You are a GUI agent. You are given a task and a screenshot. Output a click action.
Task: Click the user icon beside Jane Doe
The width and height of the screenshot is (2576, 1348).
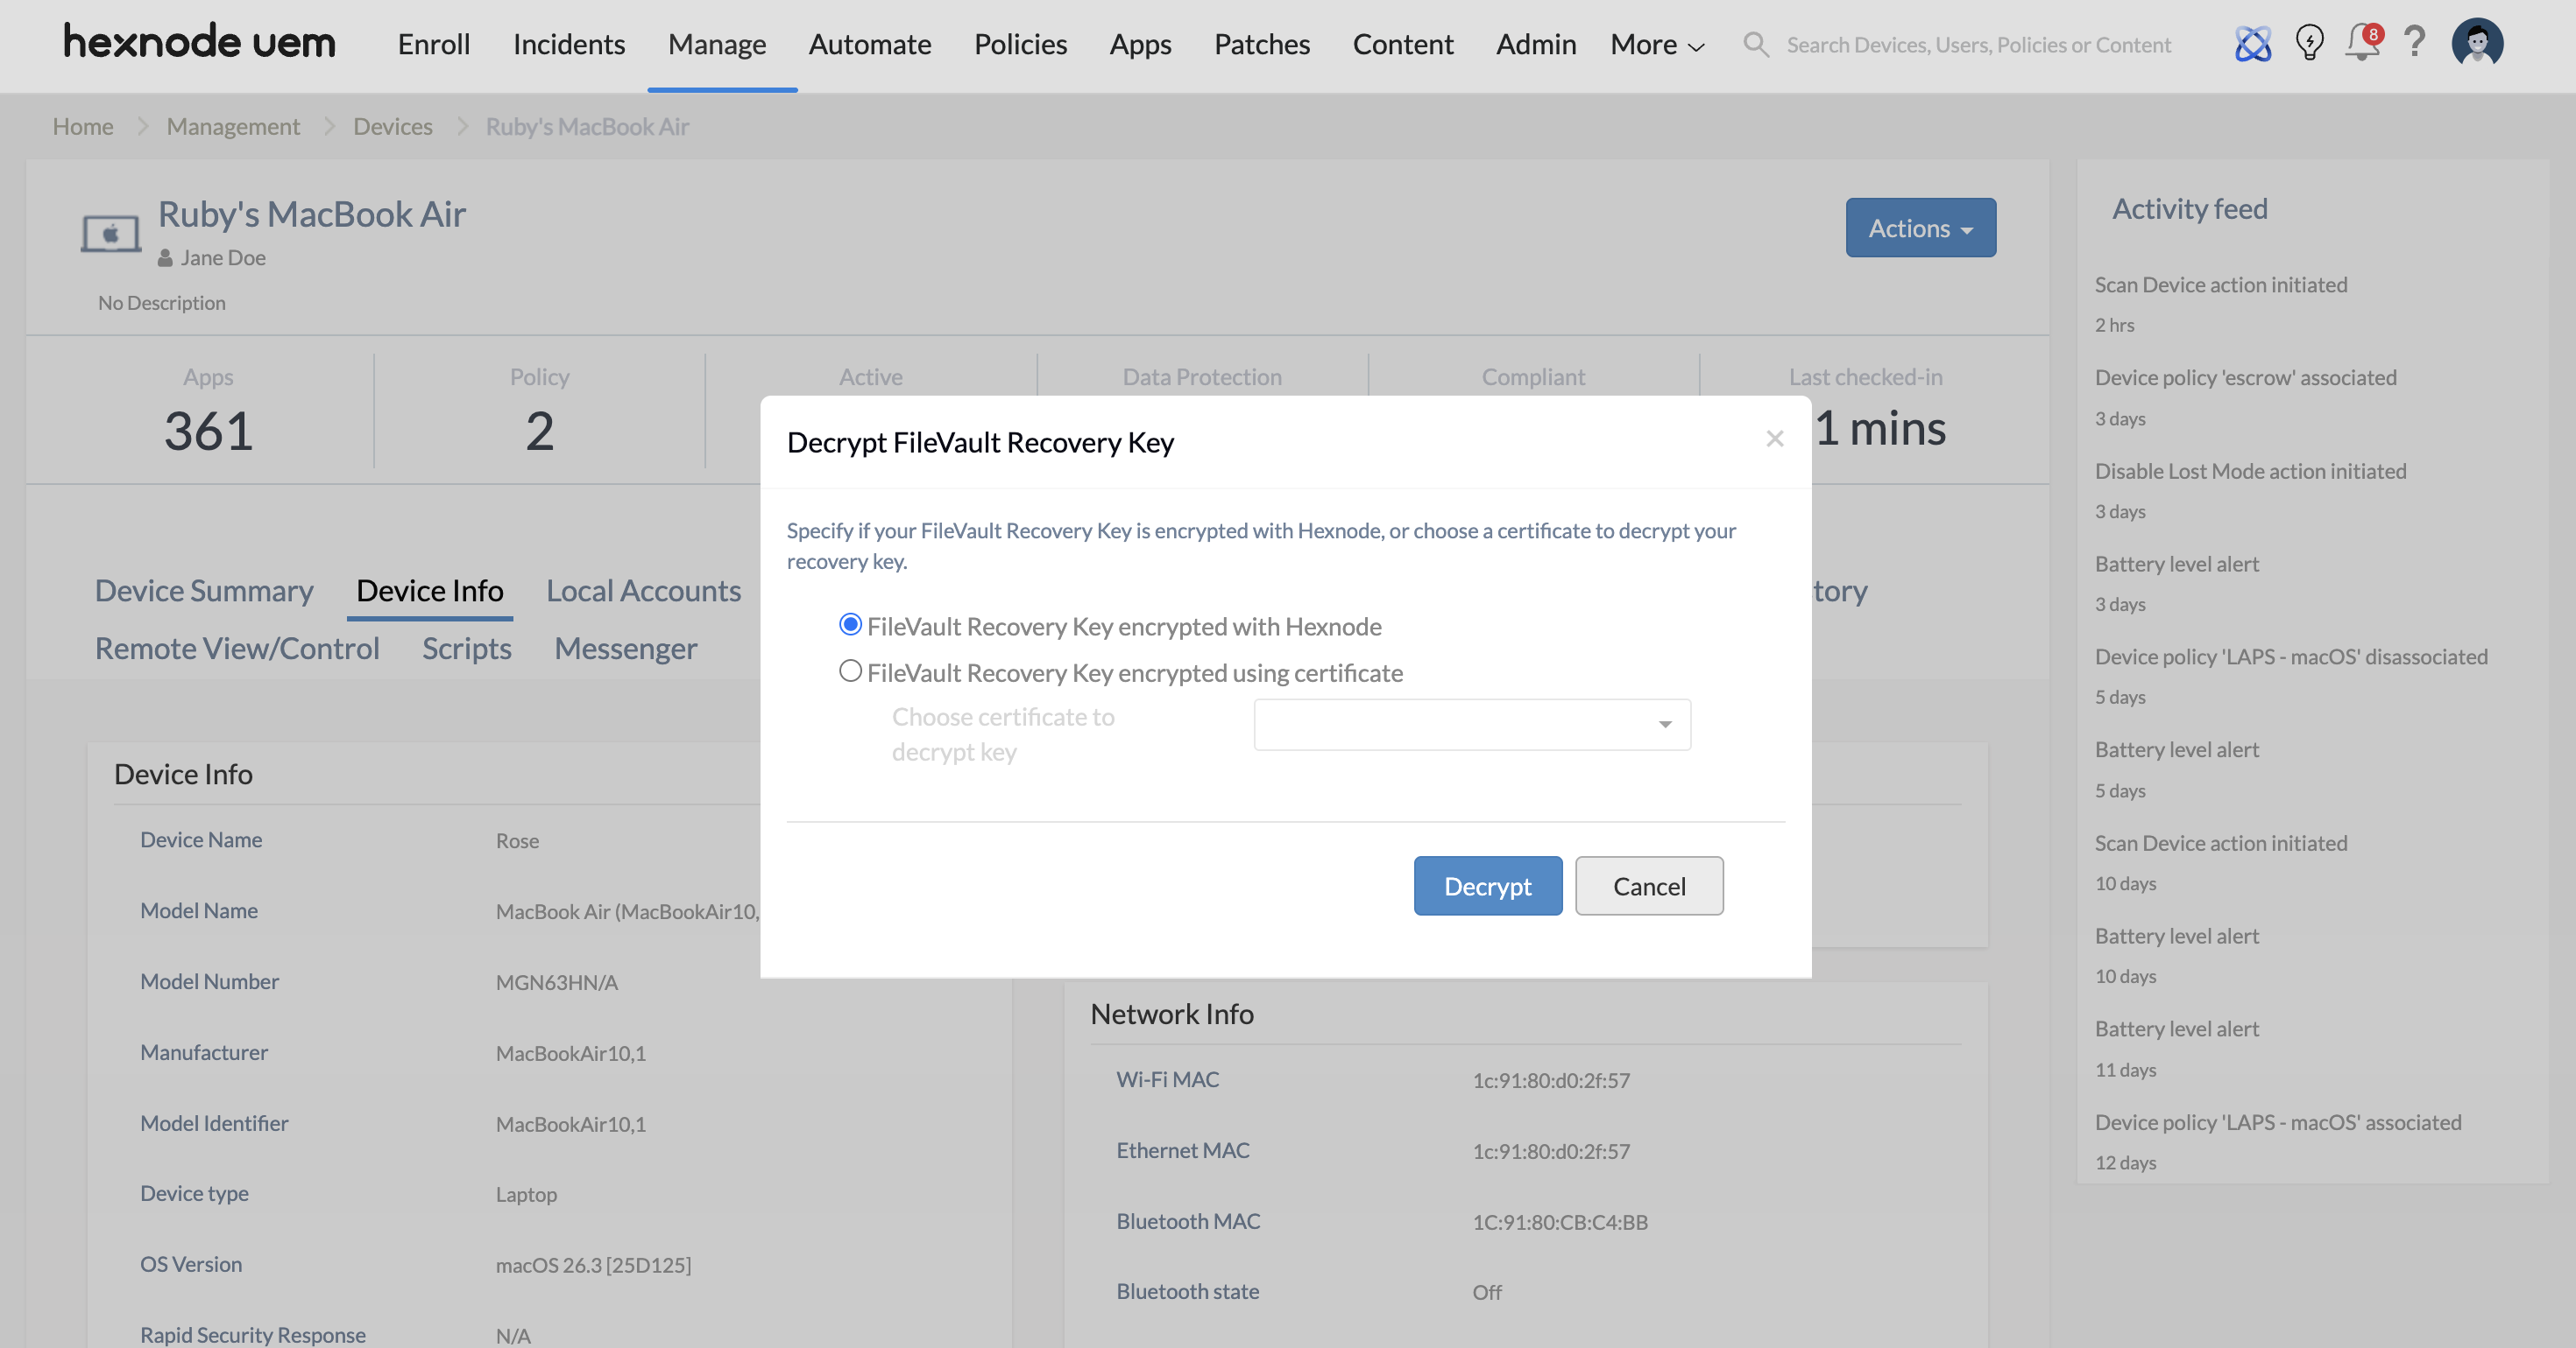coord(165,258)
